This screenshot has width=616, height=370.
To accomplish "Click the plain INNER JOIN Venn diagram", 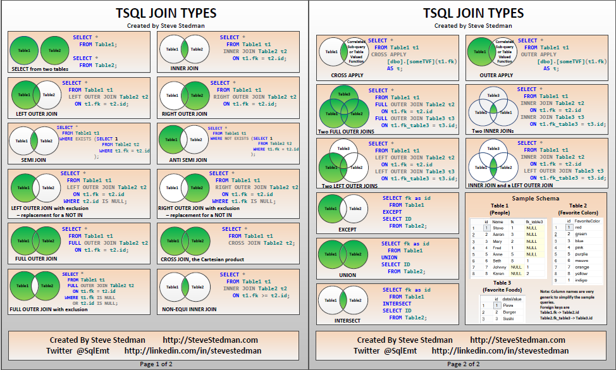I will click(x=184, y=49).
